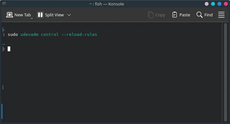230x124 pixels.
Task: Click the terminal prompt cursor block
Action: (x=9, y=49)
